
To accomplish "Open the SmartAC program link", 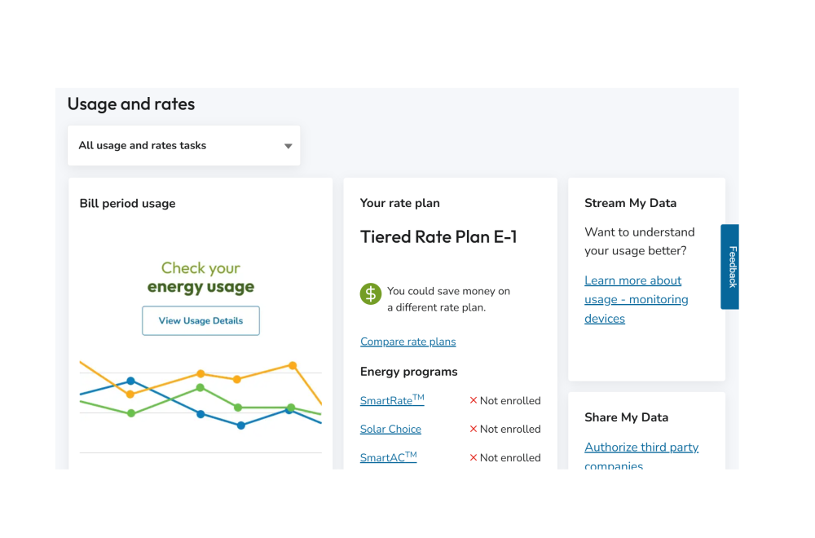I will point(388,457).
